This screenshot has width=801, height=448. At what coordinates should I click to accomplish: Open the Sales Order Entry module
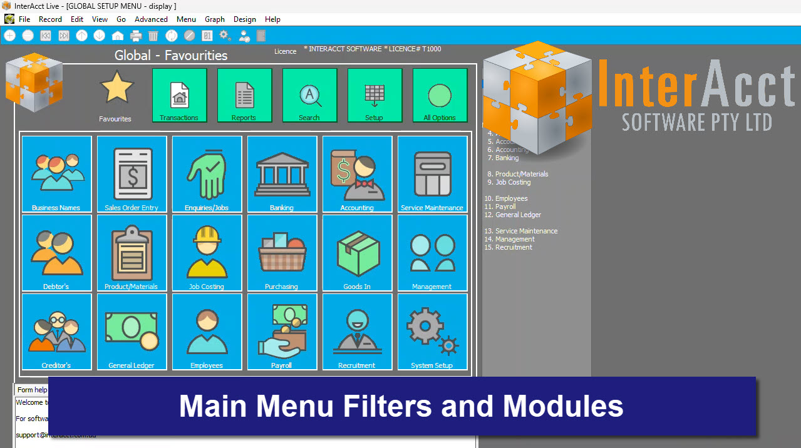point(132,174)
